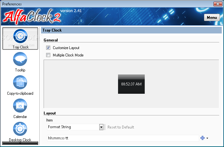224x147 pixels.
Task: Click the tray clock preview showing 08:52:37 AM
Action: pos(131,84)
